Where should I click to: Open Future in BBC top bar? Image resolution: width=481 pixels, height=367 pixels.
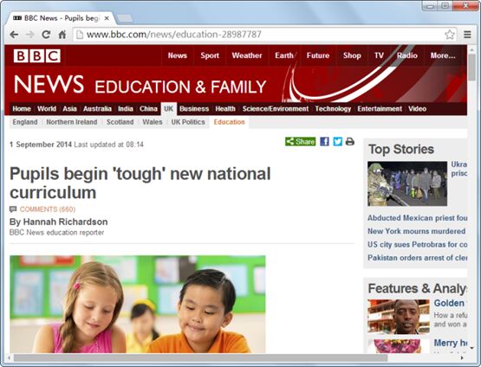point(318,55)
